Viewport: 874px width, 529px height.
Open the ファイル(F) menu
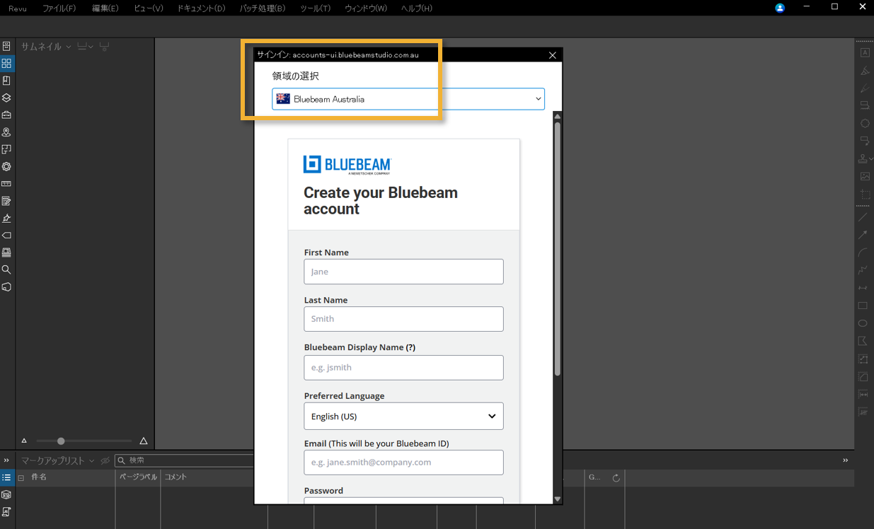pyautogui.click(x=59, y=8)
